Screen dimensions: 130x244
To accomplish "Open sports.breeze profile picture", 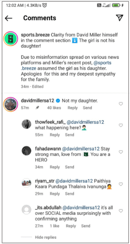I will [11, 39].
